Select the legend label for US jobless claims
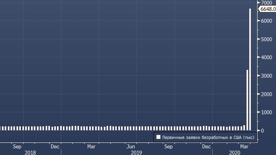The width and height of the screenshot is (276, 155). point(208,137)
